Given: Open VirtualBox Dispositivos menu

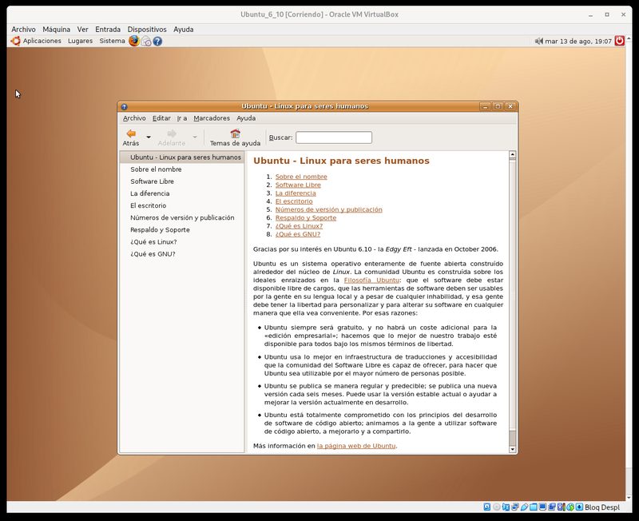Looking at the screenshot, I should [147, 30].
